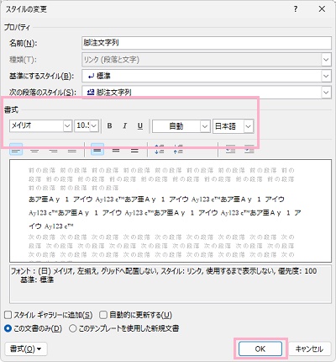
Task: Increase paragraph spacing
Action: (x=160, y=150)
